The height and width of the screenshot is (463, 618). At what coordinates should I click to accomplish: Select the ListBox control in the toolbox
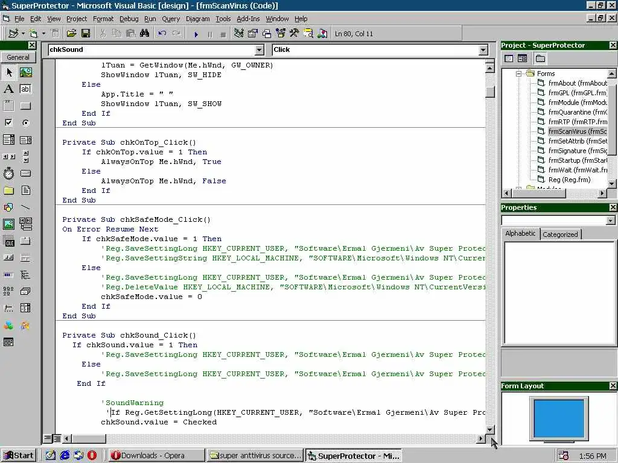[x=25, y=140]
